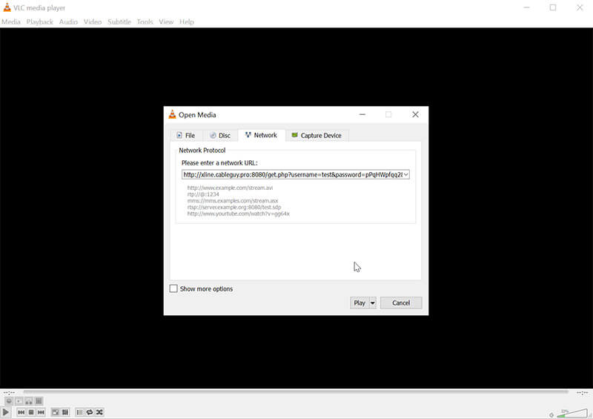This screenshot has height=419, width=593.
Task: Toggle the loop/repeat icon
Action: click(90, 412)
